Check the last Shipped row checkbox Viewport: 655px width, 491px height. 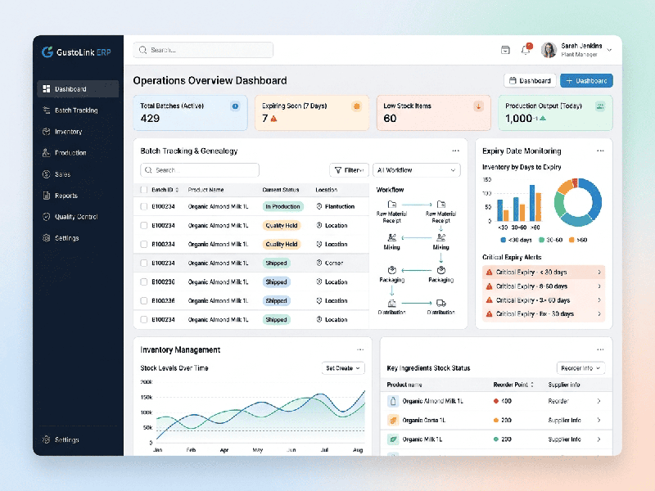tap(144, 319)
